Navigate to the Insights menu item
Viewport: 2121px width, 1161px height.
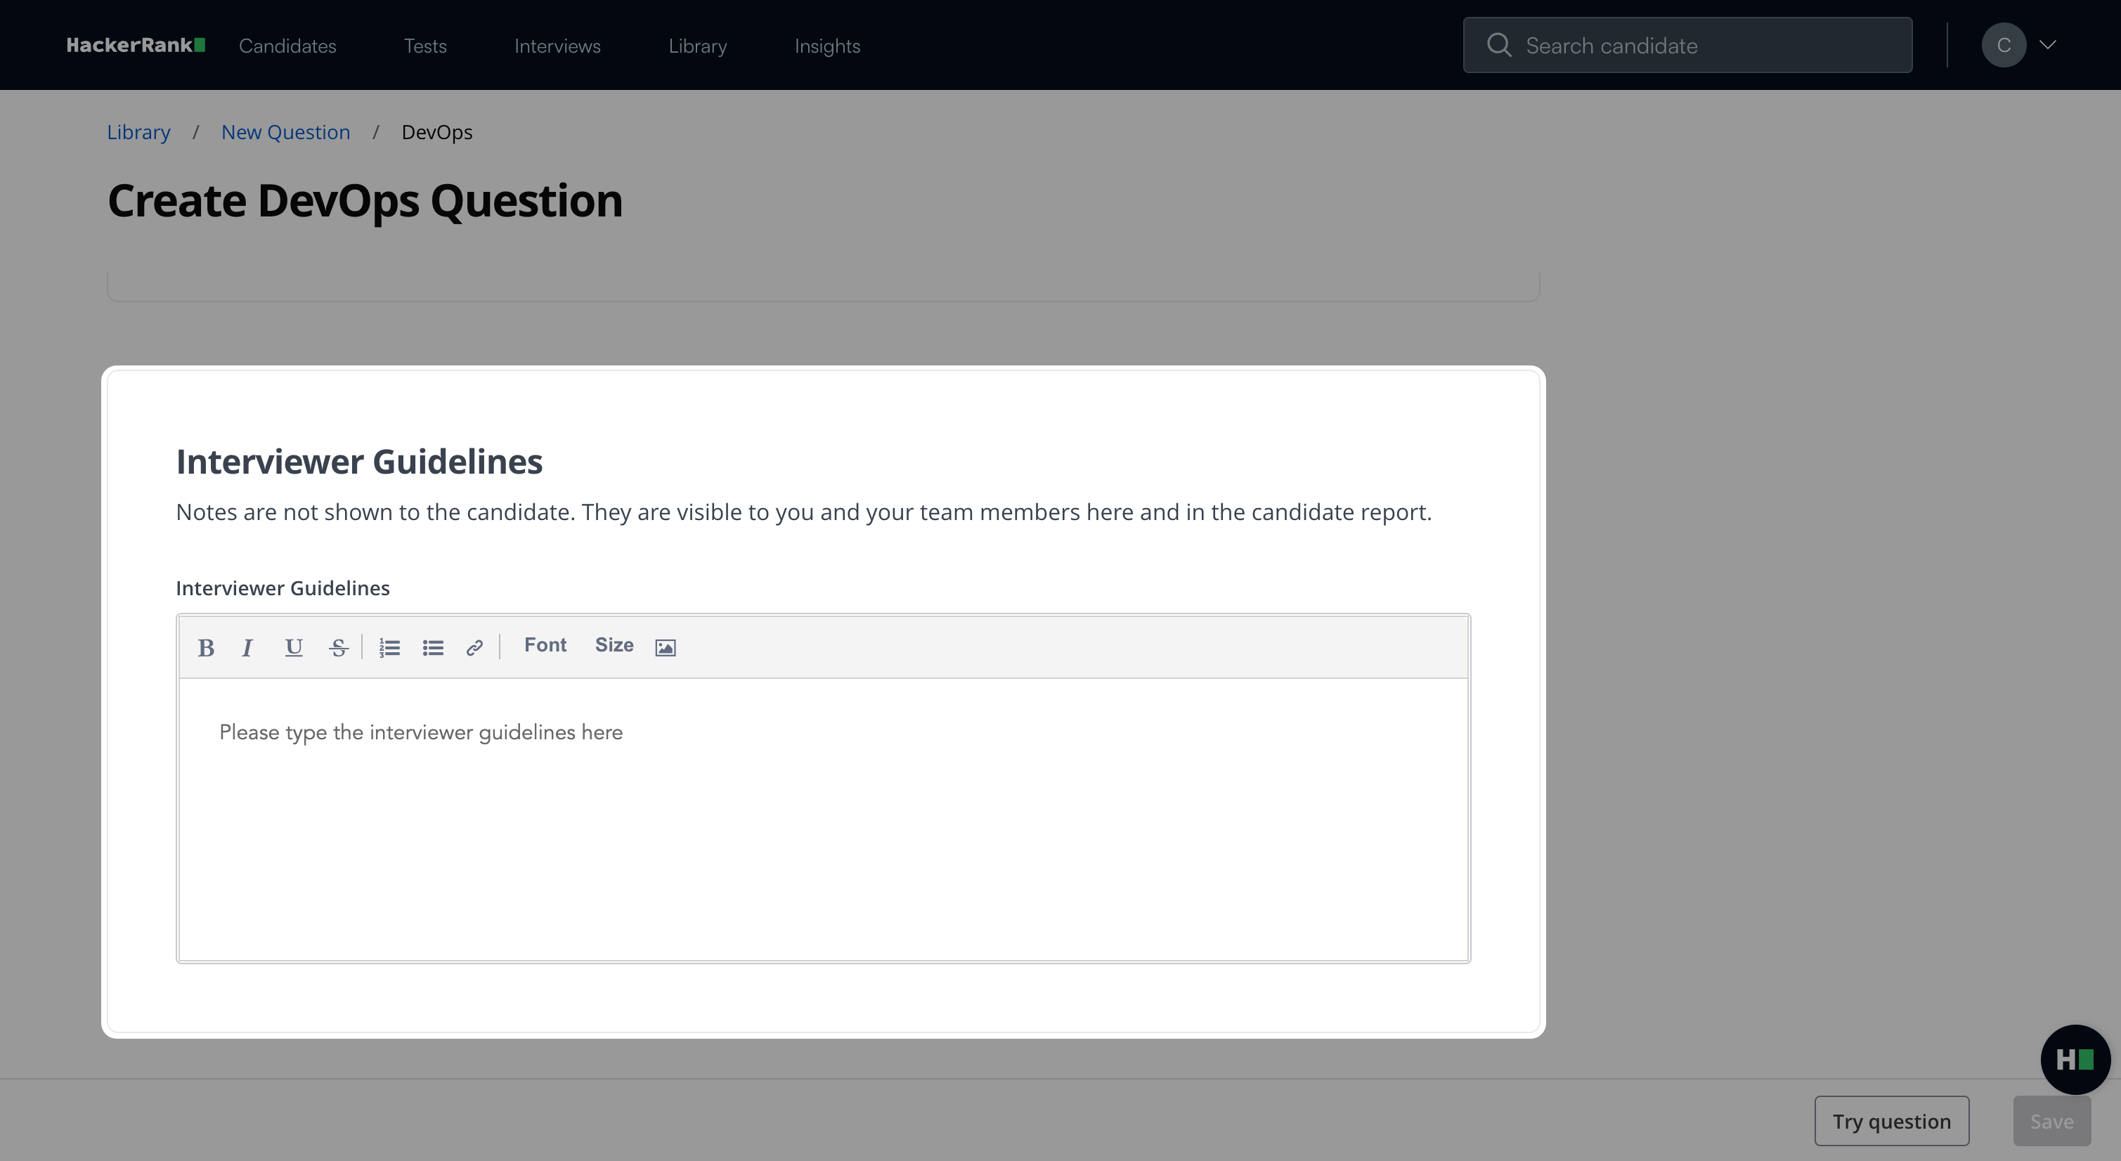point(826,46)
